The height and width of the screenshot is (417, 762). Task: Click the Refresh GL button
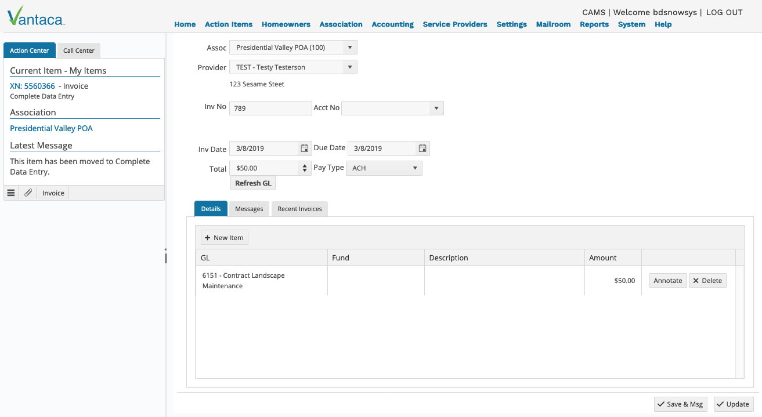pos(252,183)
